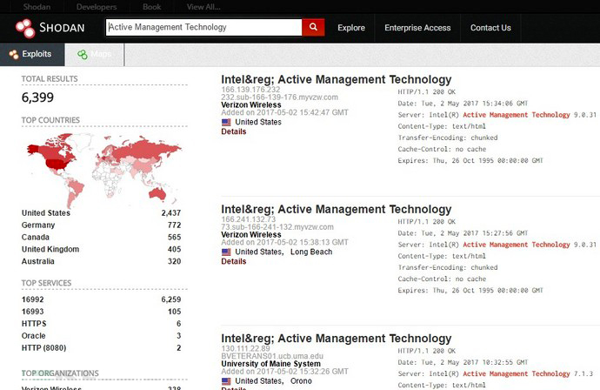Click hostname BVETERANS01.ucb.uma.edu
The height and width of the screenshot is (390, 600).
click(x=272, y=356)
